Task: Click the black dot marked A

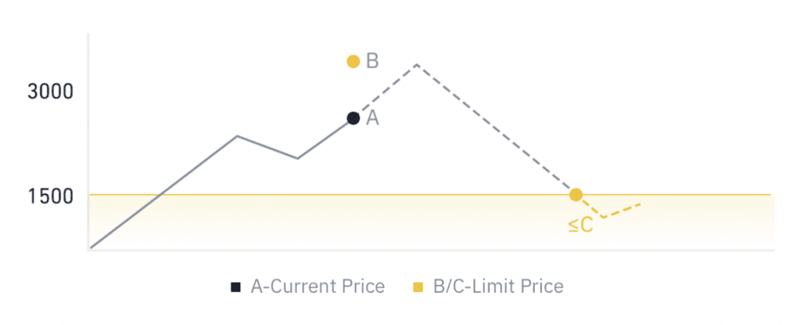Action: point(353,118)
